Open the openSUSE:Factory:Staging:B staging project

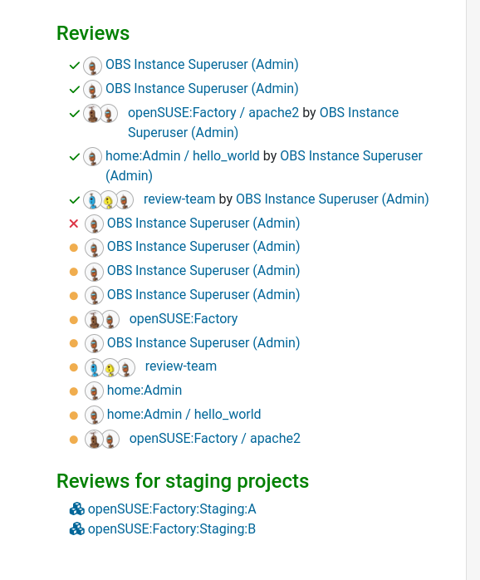[172, 529]
